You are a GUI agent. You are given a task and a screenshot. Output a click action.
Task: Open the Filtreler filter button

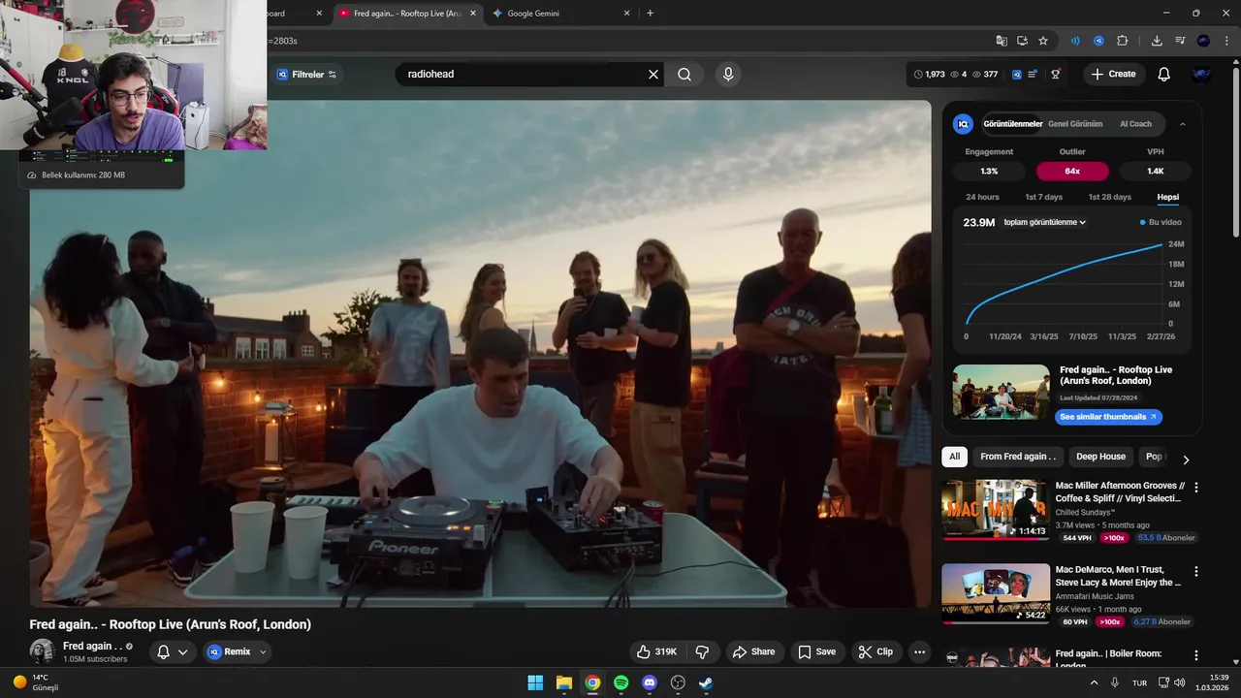coord(306,75)
